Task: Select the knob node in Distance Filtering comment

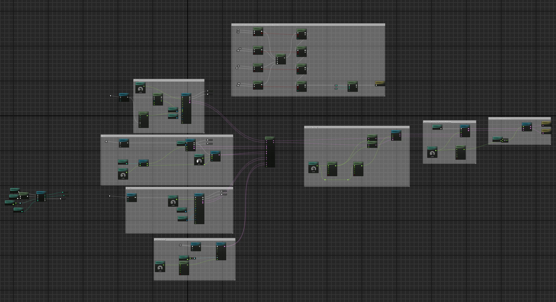Action: click(313, 167)
